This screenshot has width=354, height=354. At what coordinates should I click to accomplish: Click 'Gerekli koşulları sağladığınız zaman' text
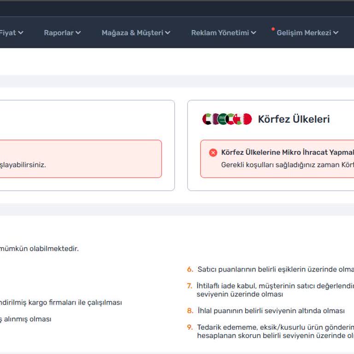(x=280, y=165)
